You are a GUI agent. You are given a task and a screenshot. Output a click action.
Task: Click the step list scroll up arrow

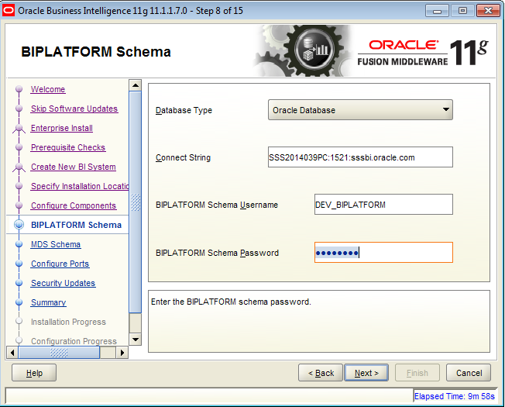[x=136, y=85]
